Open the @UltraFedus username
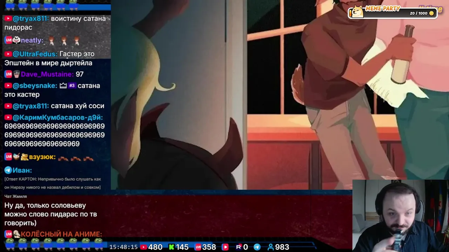Viewport: 449px width, 252px height. (x=35, y=54)
